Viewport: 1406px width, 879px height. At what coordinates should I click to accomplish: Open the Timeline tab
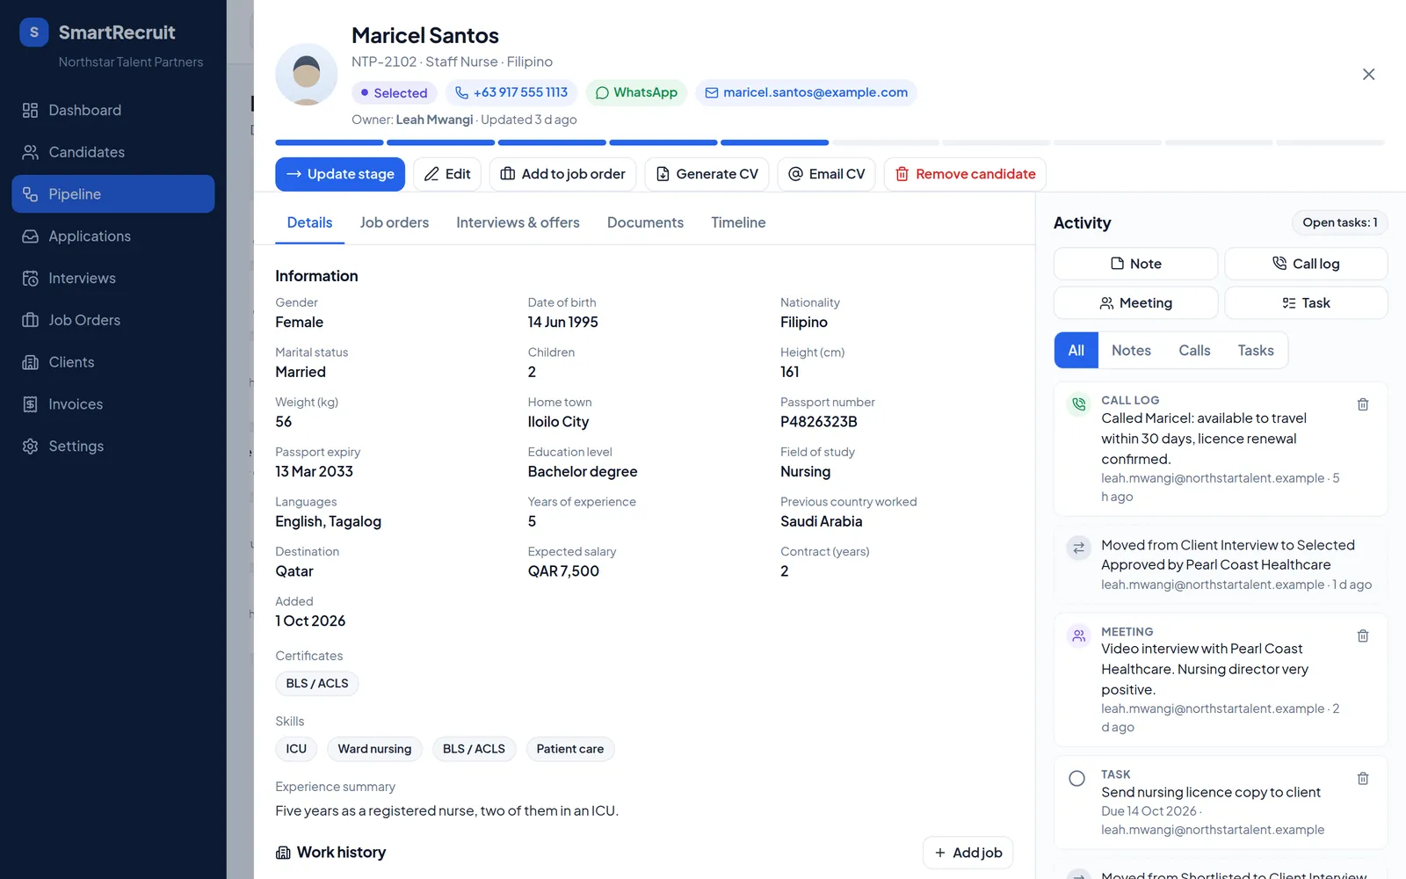pos(738,223)
